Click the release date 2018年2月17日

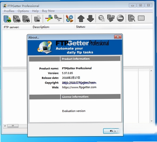tap(71, 78)
